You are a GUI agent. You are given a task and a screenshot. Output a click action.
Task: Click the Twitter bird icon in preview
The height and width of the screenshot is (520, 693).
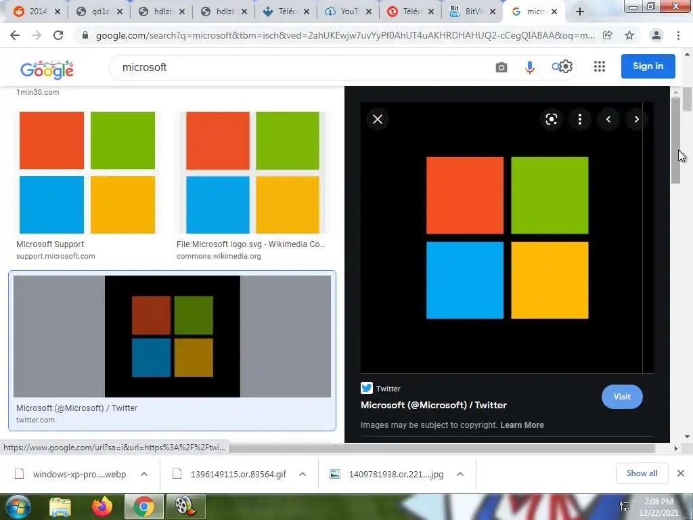pyautogui.click(x=367, y=388)
